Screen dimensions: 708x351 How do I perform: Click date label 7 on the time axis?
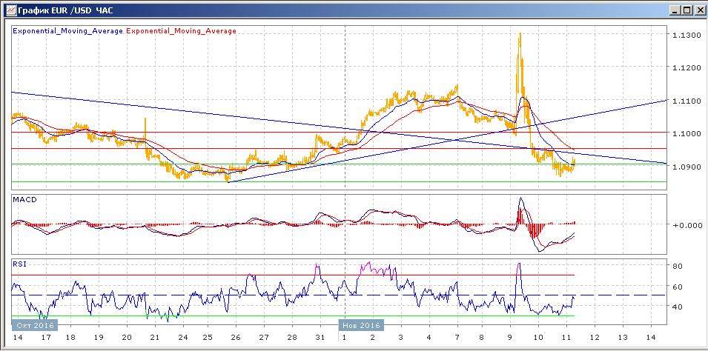click(x=457, y=338)
